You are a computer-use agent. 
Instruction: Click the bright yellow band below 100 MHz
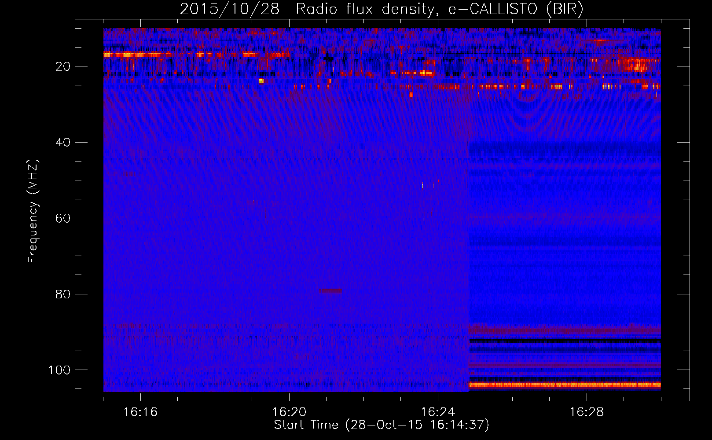(565, 385)
